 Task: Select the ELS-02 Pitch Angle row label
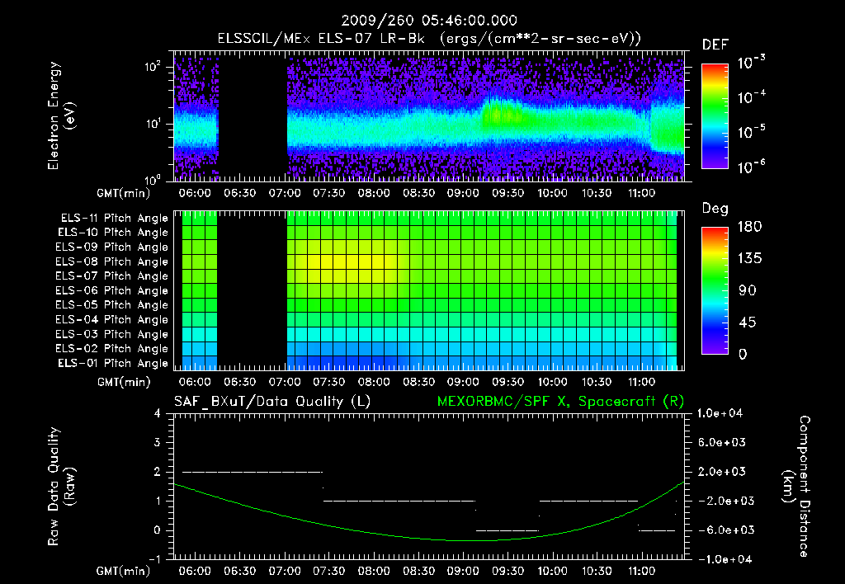point(112,349)
